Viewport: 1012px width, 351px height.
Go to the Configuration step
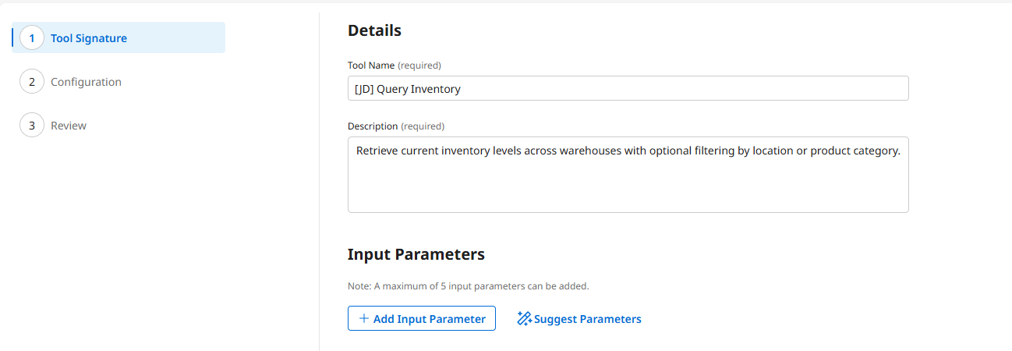point(86,82)
